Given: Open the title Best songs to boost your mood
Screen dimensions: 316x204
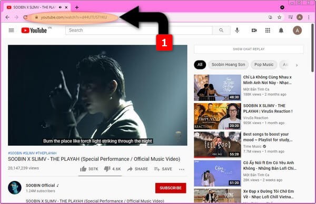Looking at the screenshot, I should (x=268, y=137).
